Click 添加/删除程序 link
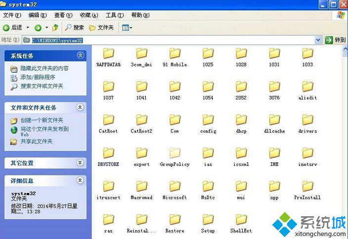 (38, 77)
